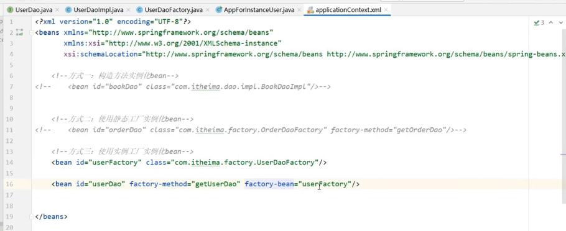Click the 'userFactory' factory-bean value on line 16
Image resolution: width=566 pixels, height=231 pixels.
(x=325, y=184)
